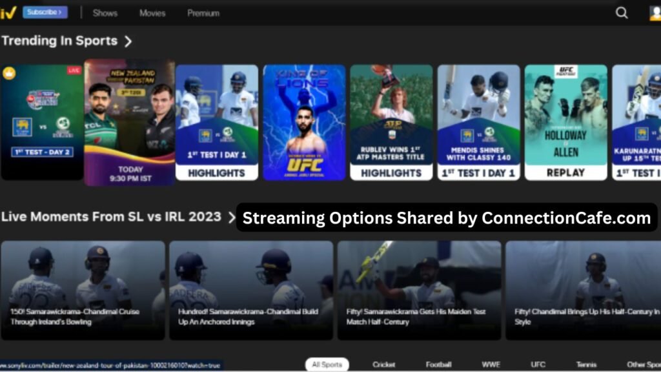
Task: Expand Trending In Sports chevron
Action: (128, 41)
